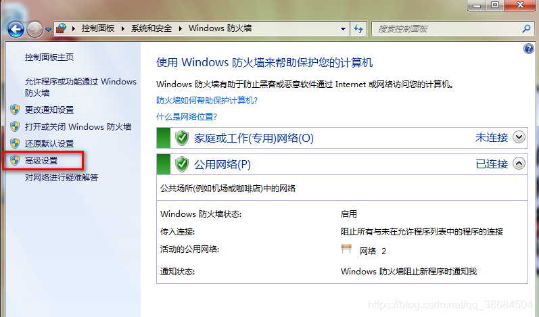The image size is (539, 317).
Task: Expand arrow after 控制面板 breadcrumb
Action: 122,28
